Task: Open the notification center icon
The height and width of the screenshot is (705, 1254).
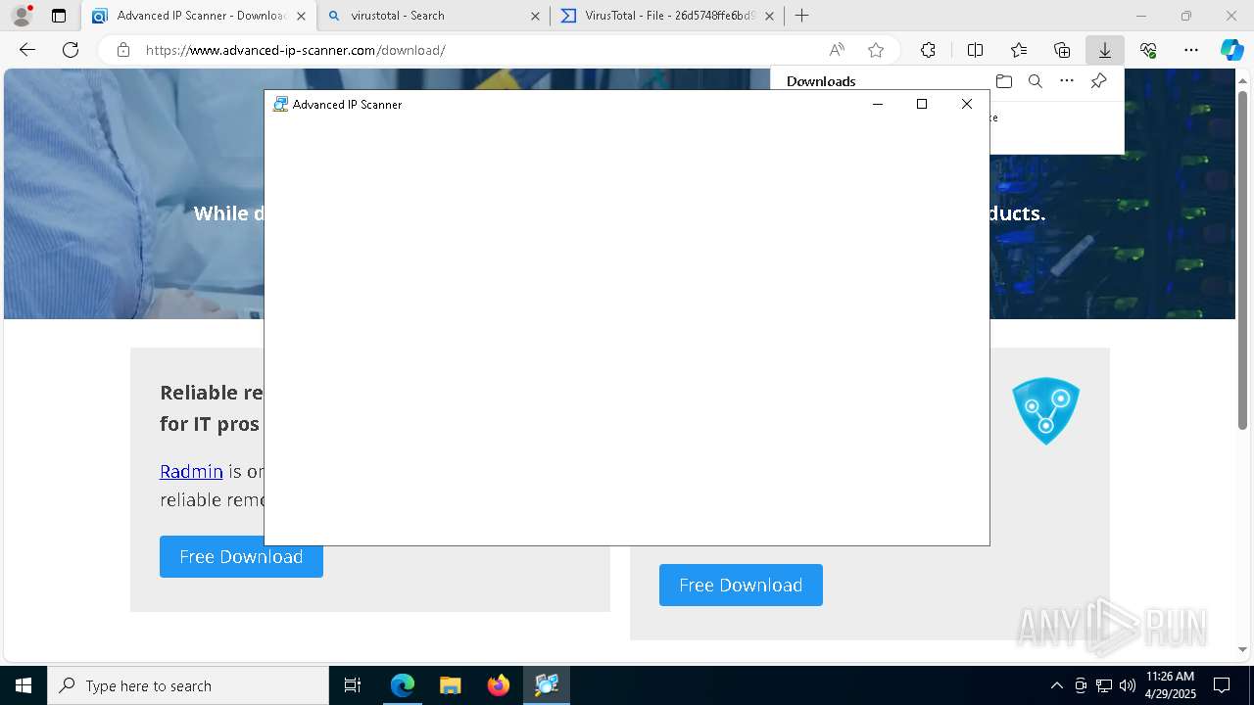Action: coord(1222,685)
